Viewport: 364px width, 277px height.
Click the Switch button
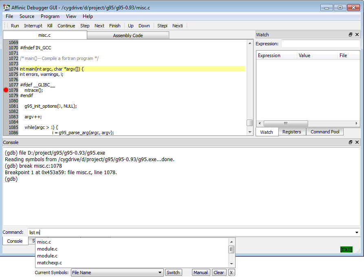(173, 273)
